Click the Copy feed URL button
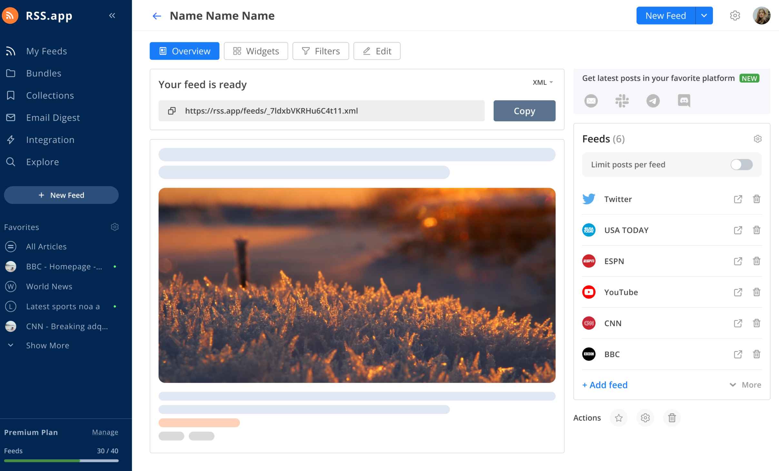 [524, 110]
